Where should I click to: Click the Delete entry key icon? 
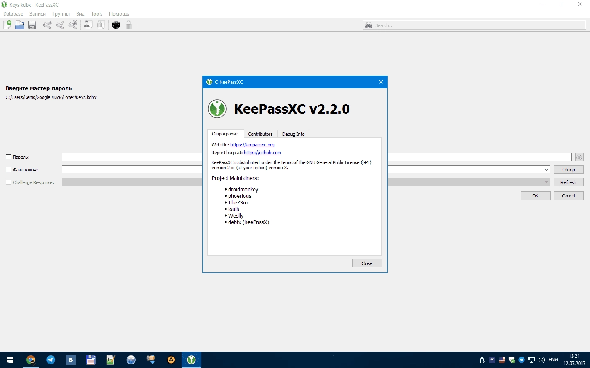pyautogui.click(x=73, y=25)
